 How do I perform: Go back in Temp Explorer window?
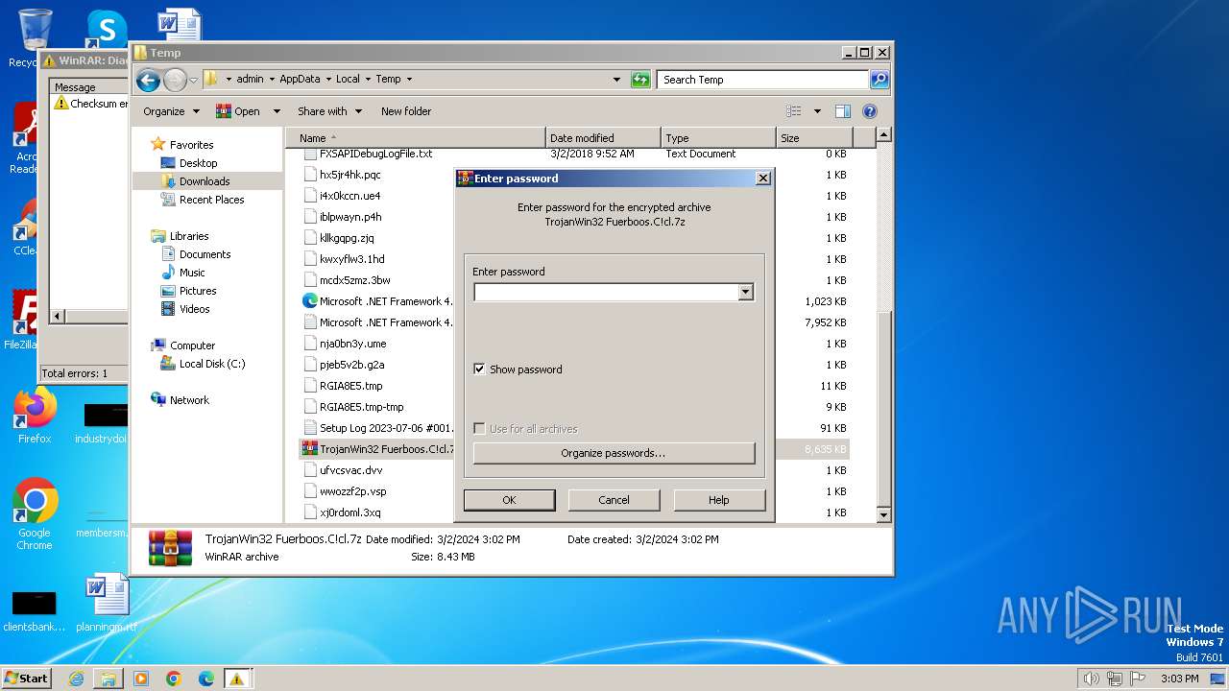click(x=148, y=80)
